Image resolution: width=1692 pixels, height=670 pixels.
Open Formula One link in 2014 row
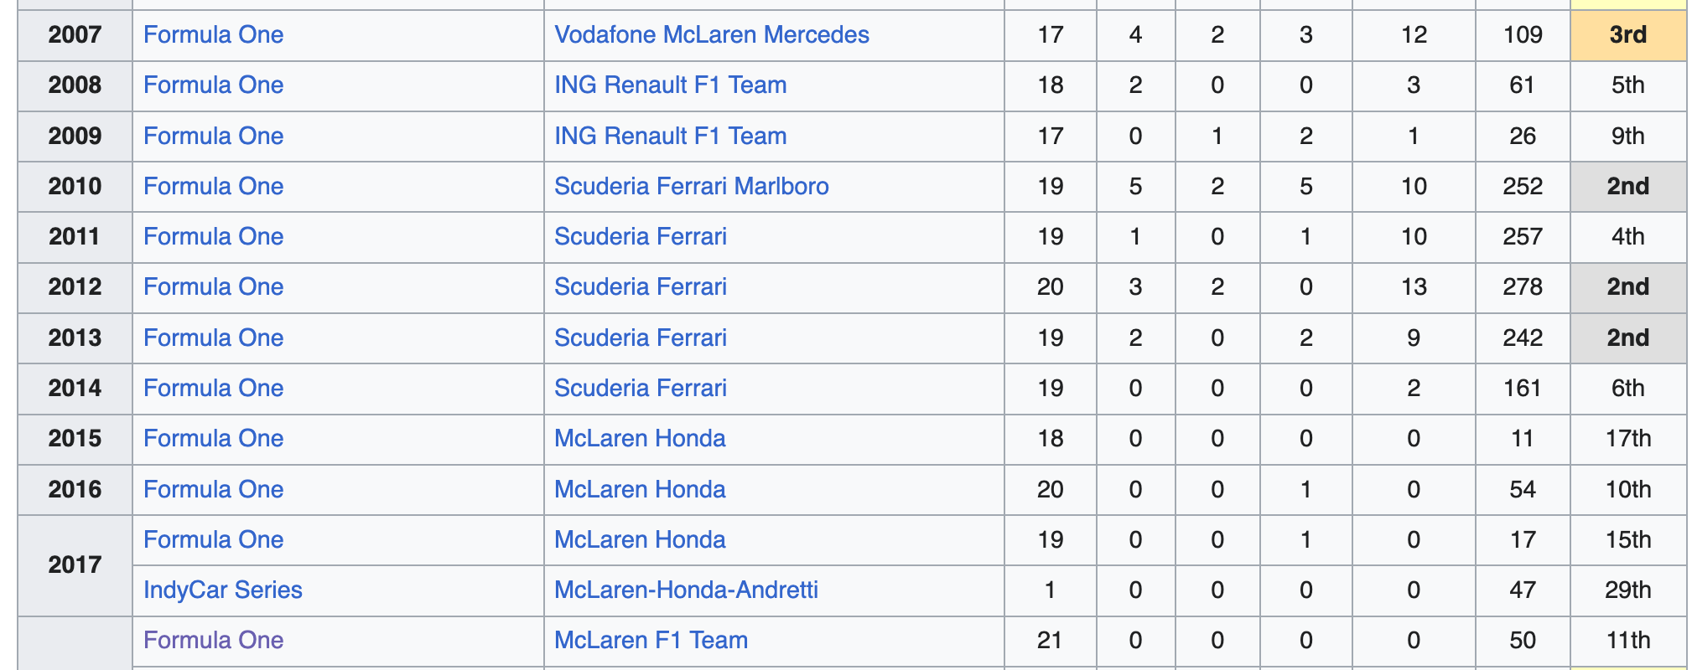point(213,388)
